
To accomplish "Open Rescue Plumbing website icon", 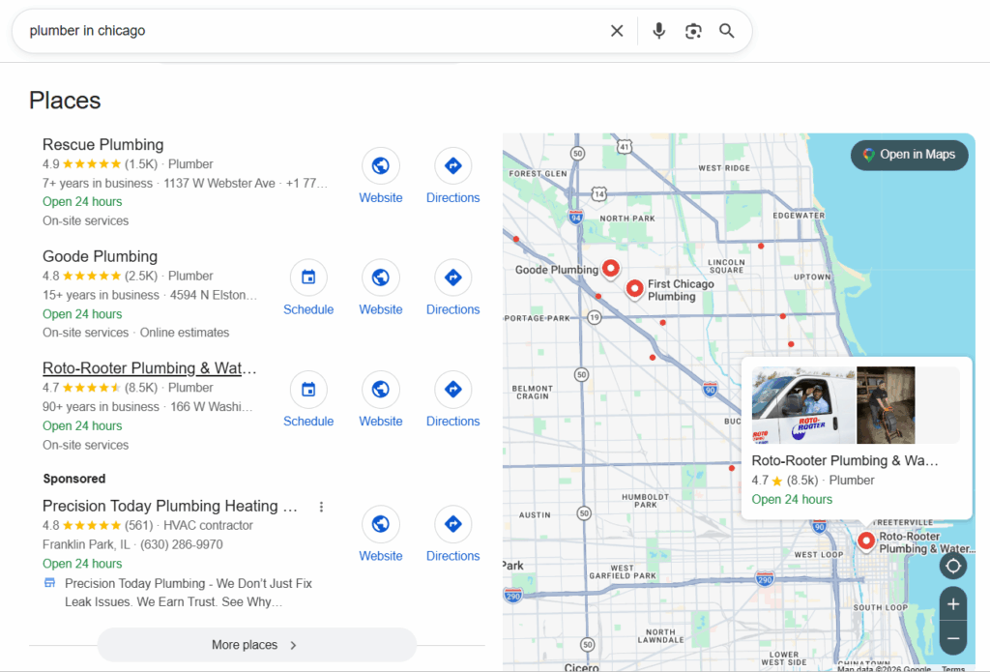I will 380,166.
